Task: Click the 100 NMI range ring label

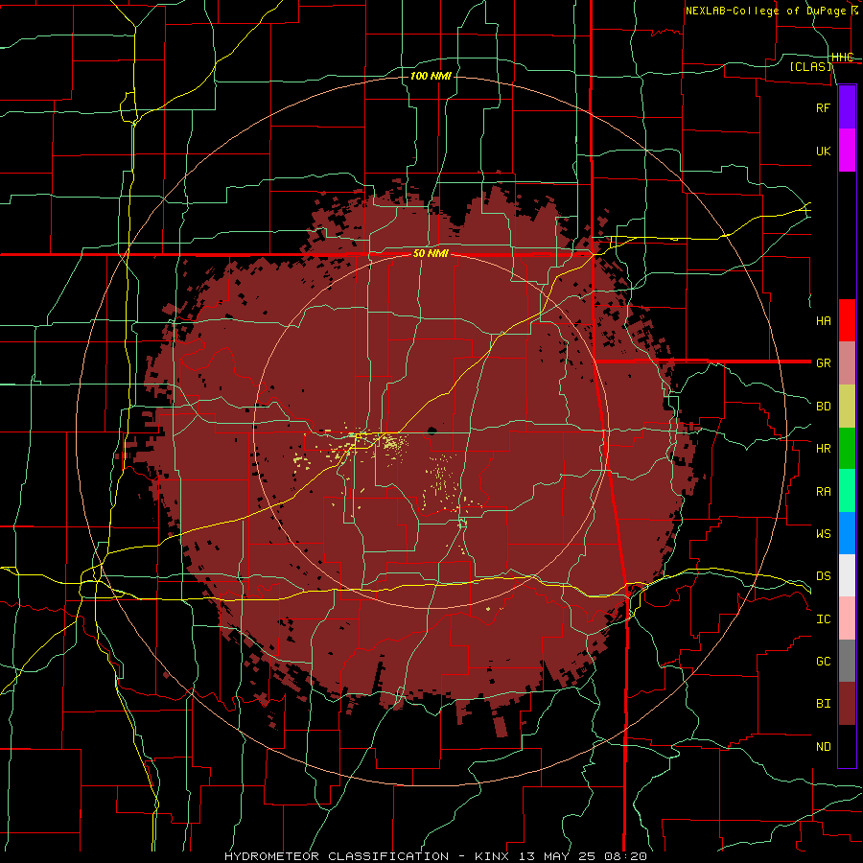Action: [431, 76]
